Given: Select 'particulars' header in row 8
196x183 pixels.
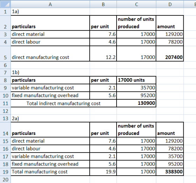Looking at the screenshot, I should coord(50,80).
